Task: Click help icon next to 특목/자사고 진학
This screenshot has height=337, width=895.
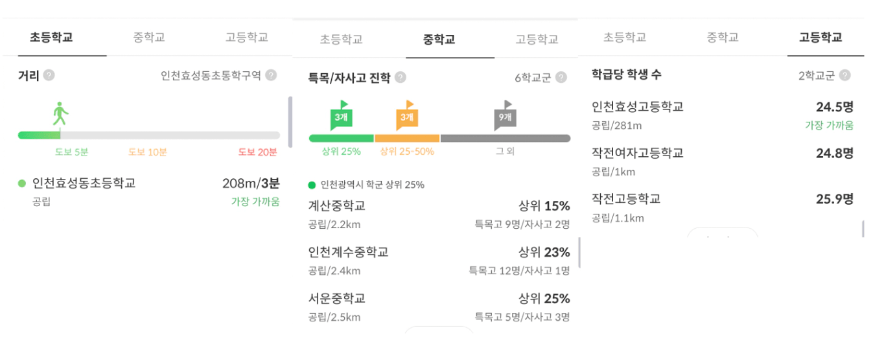Action: pyautogui.click(x=401, y=78)
